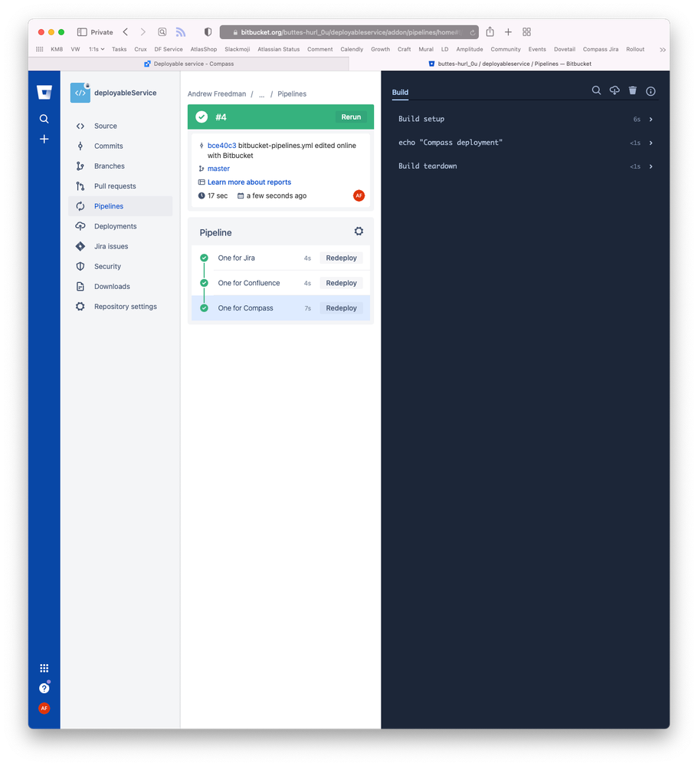Open the 1:1s bookmarks dropdown
The image size is (698, 766).
97,49
